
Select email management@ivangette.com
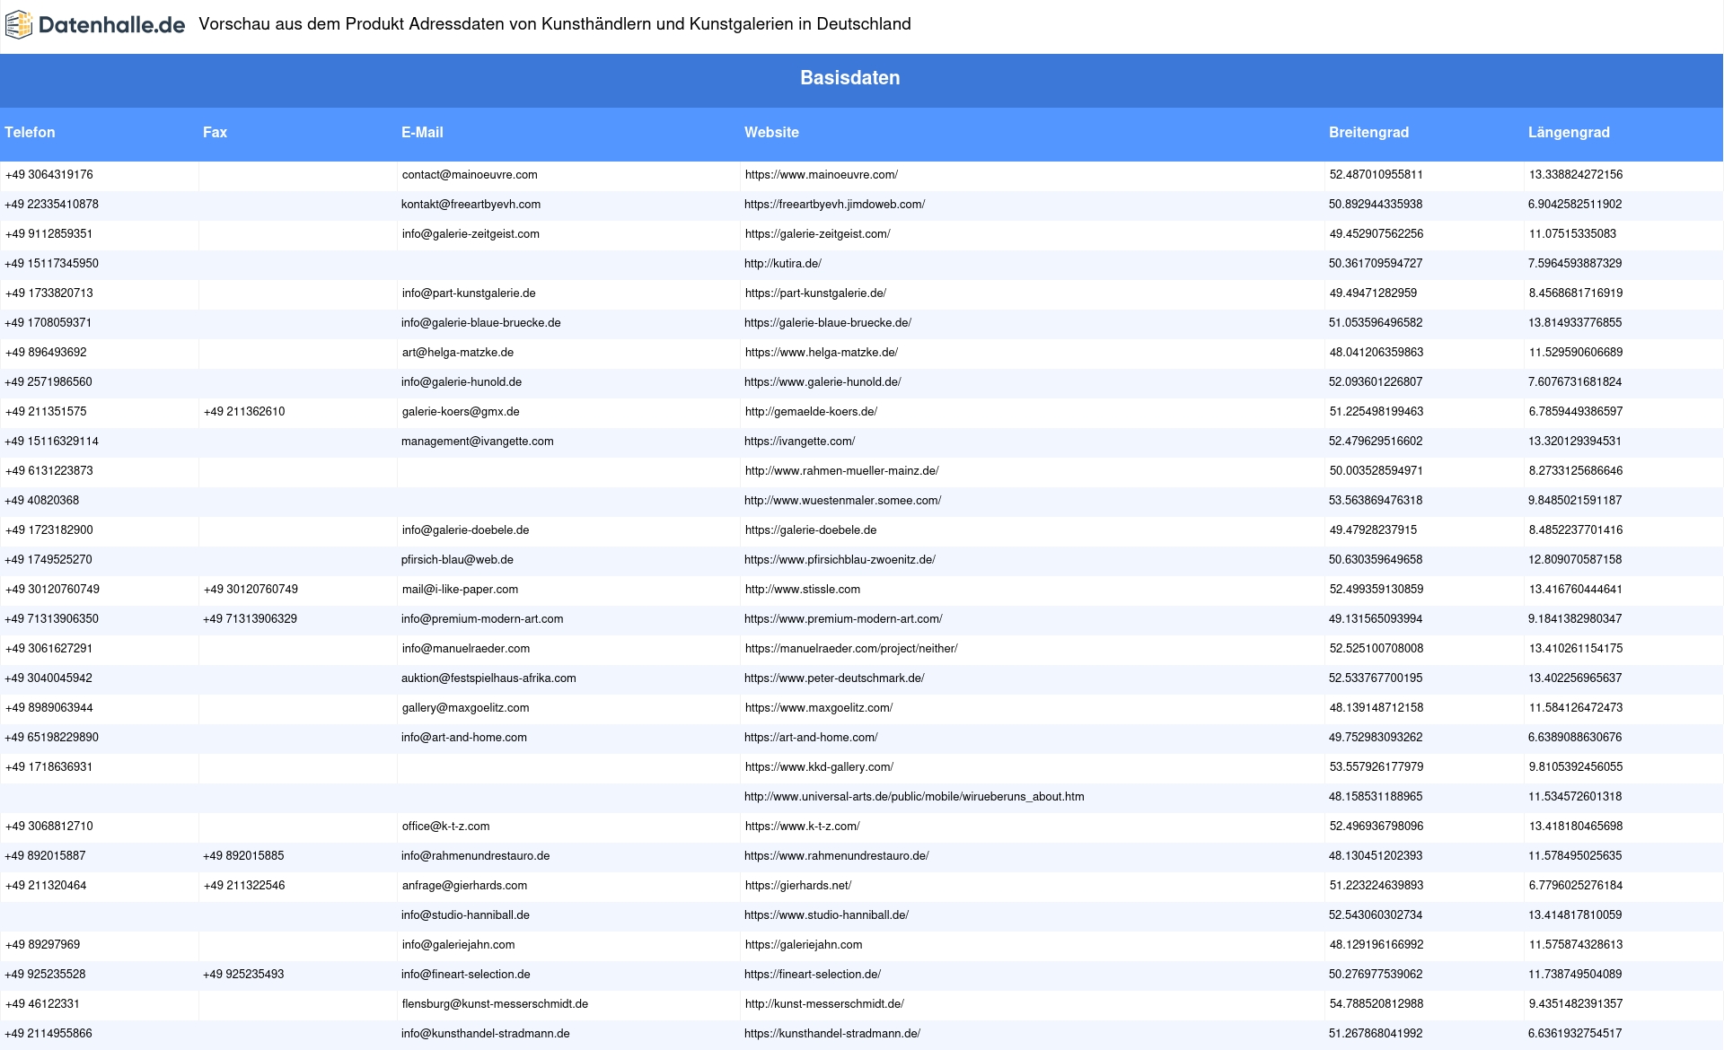click(x=477, y=442)
